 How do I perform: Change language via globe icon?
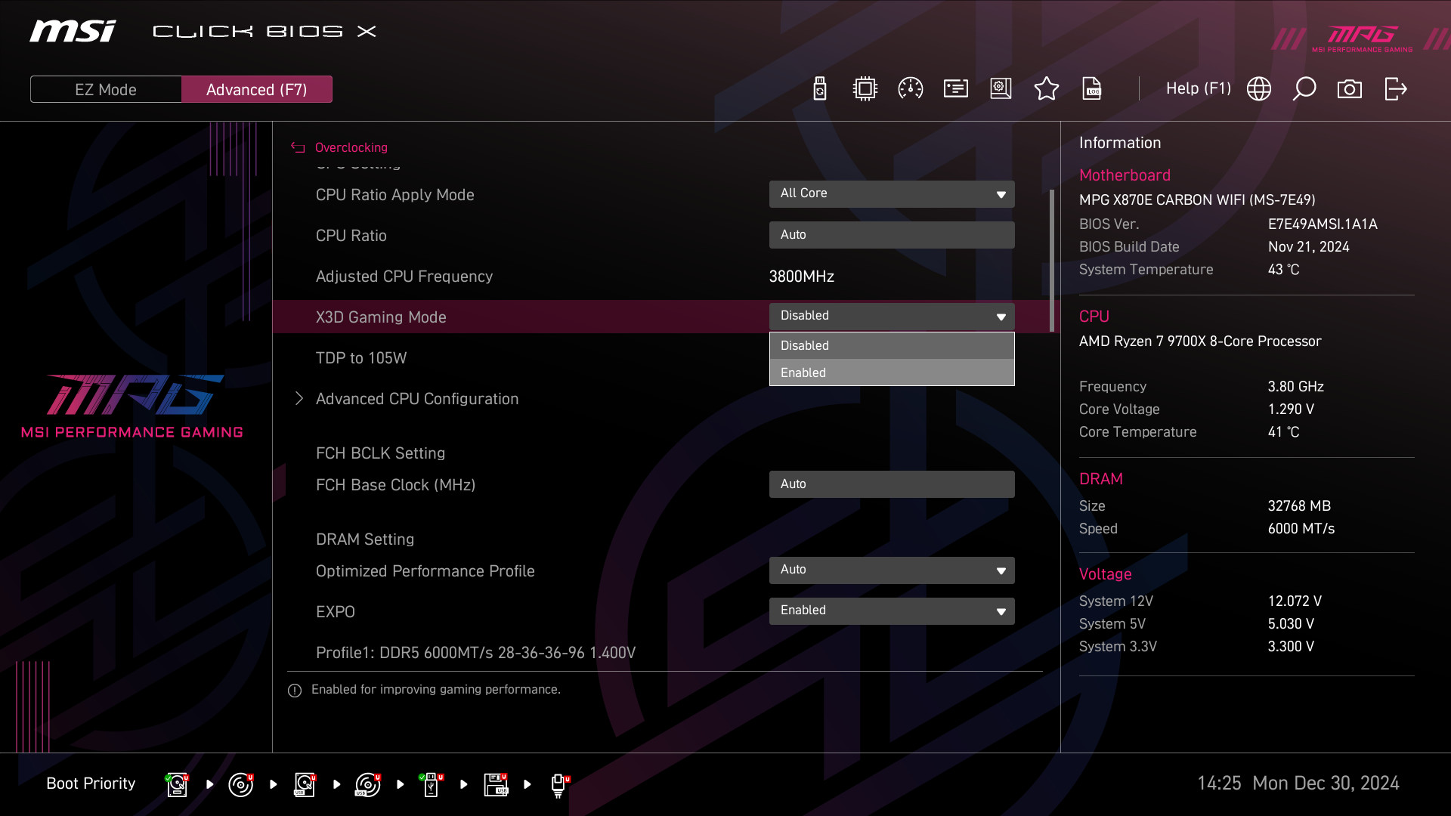1259,89
